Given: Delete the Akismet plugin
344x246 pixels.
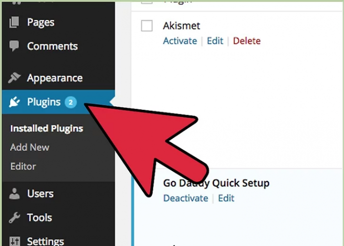Looking at the screenshot, I should pyautogui.click(x=247, y=41).
